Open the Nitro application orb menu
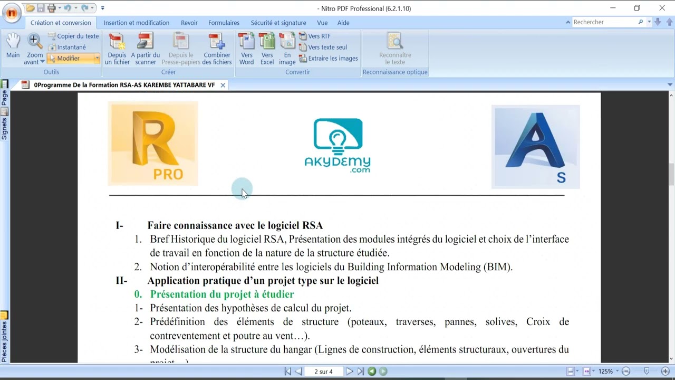675x380 pixels. click(x=11, y=13)
